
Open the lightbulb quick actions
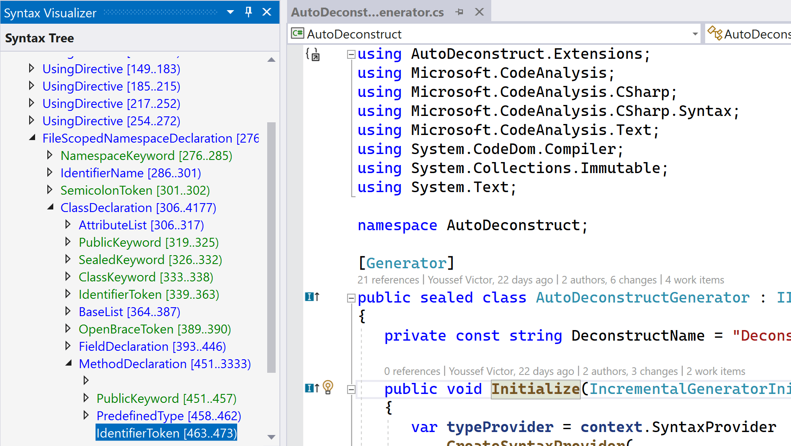coord(328,387)
